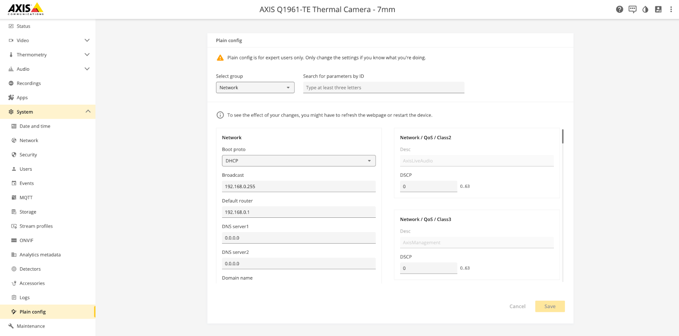This screenshot has width=679, height=336.
Task: Open help via the question mark icon
Action: coord(620,9)
